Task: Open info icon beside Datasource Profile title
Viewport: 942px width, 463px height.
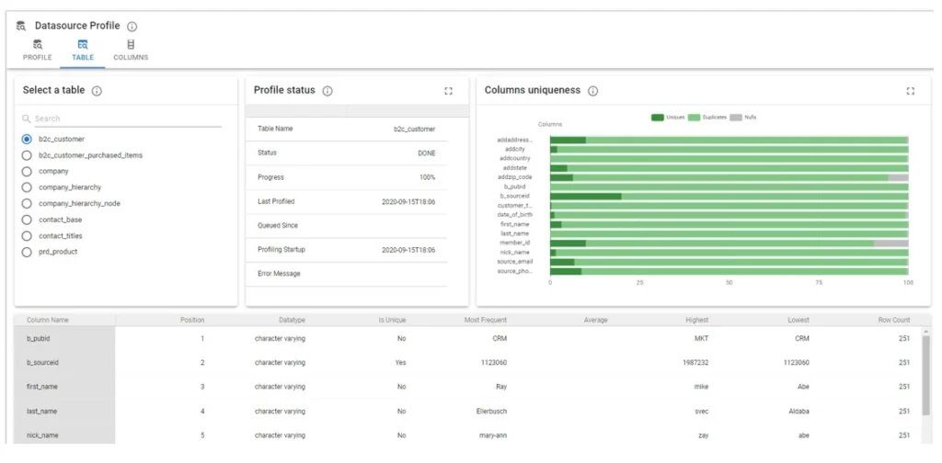Action: point(132,27)
